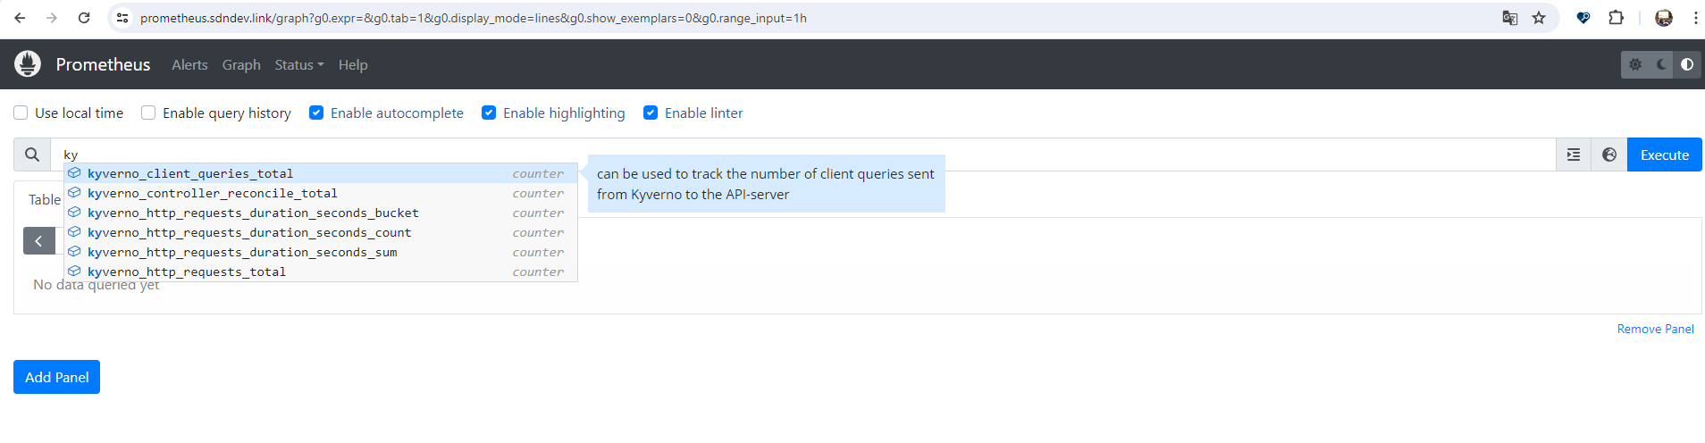Image resolution: width=1705 pixels, height=443 pixels.
Task: Click the back chevron button in panel
Action: (x=39, y=240)
